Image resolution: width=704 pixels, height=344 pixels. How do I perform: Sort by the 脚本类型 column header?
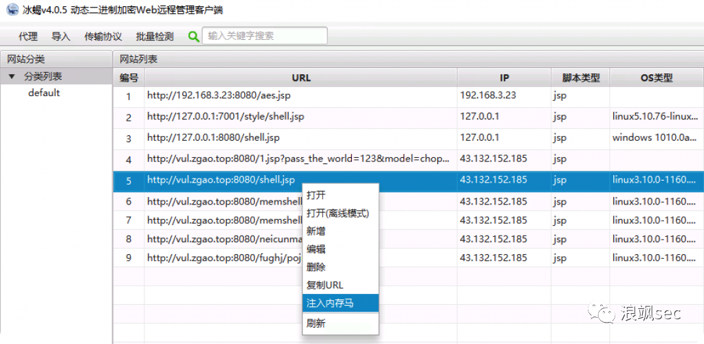tap(580, 78)
